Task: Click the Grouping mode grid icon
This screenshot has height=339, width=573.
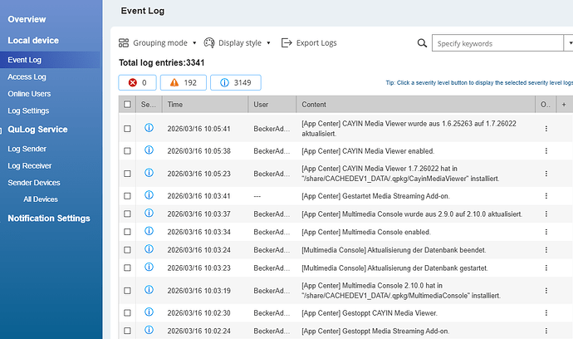Action: click(x=124, y=43)
